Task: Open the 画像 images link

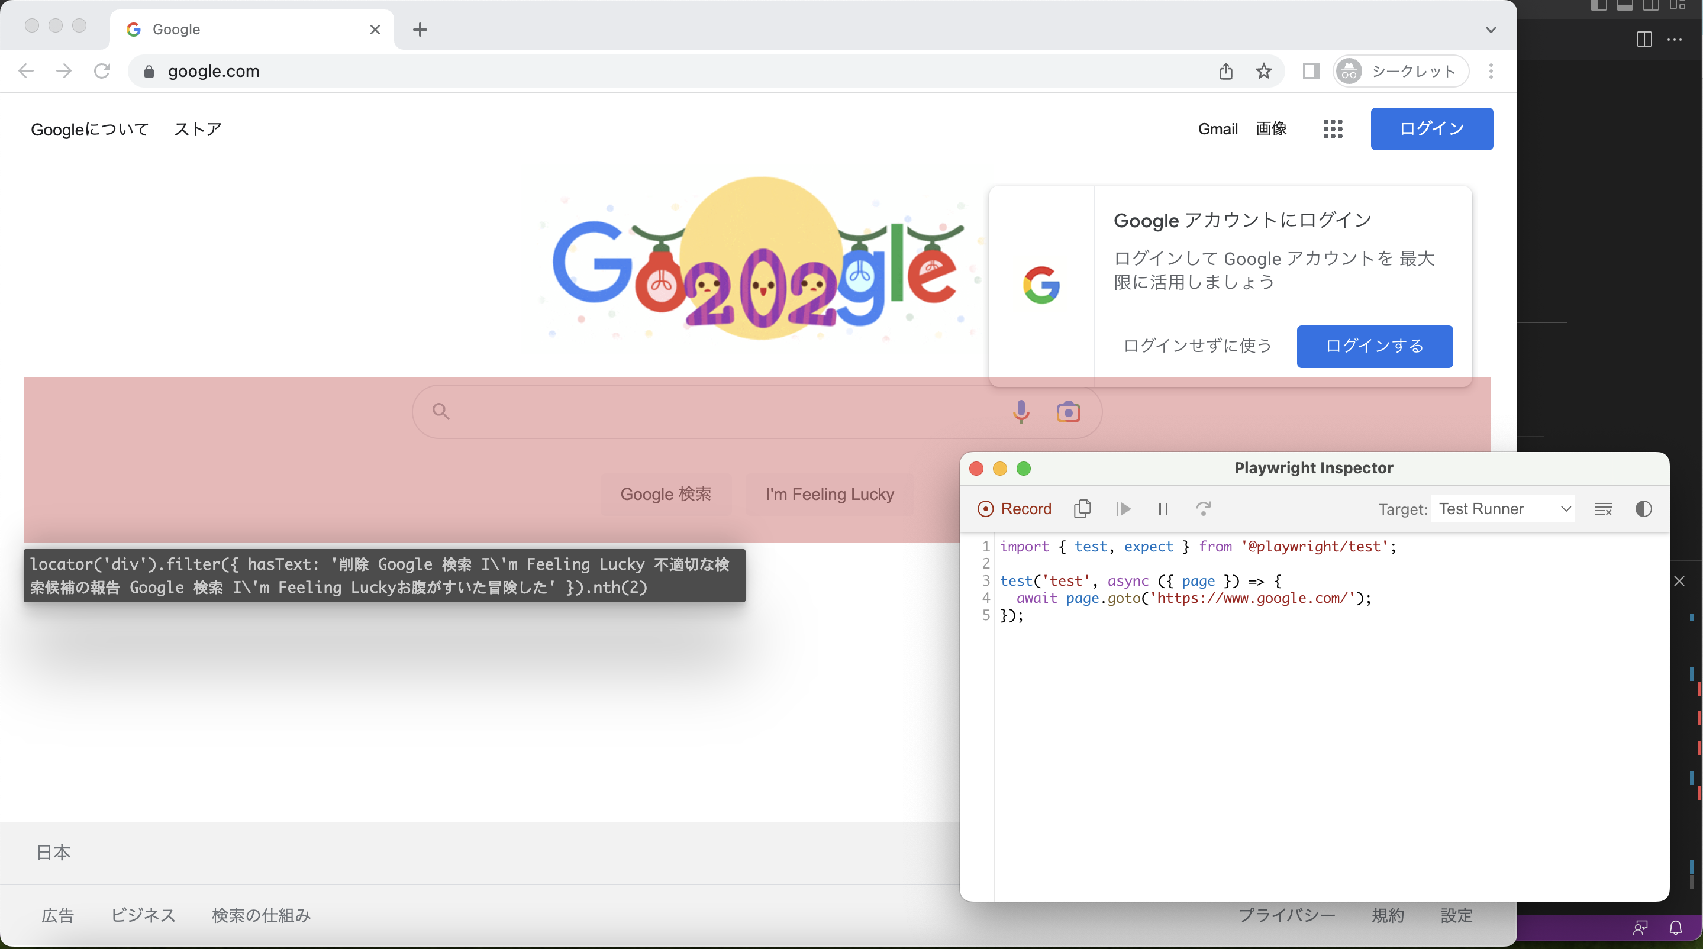Action: (1271, 129)
